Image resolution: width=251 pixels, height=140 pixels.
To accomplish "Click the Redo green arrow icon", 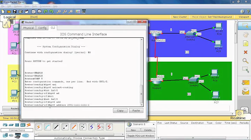I will pyautogui.click(x=51, y=11).
